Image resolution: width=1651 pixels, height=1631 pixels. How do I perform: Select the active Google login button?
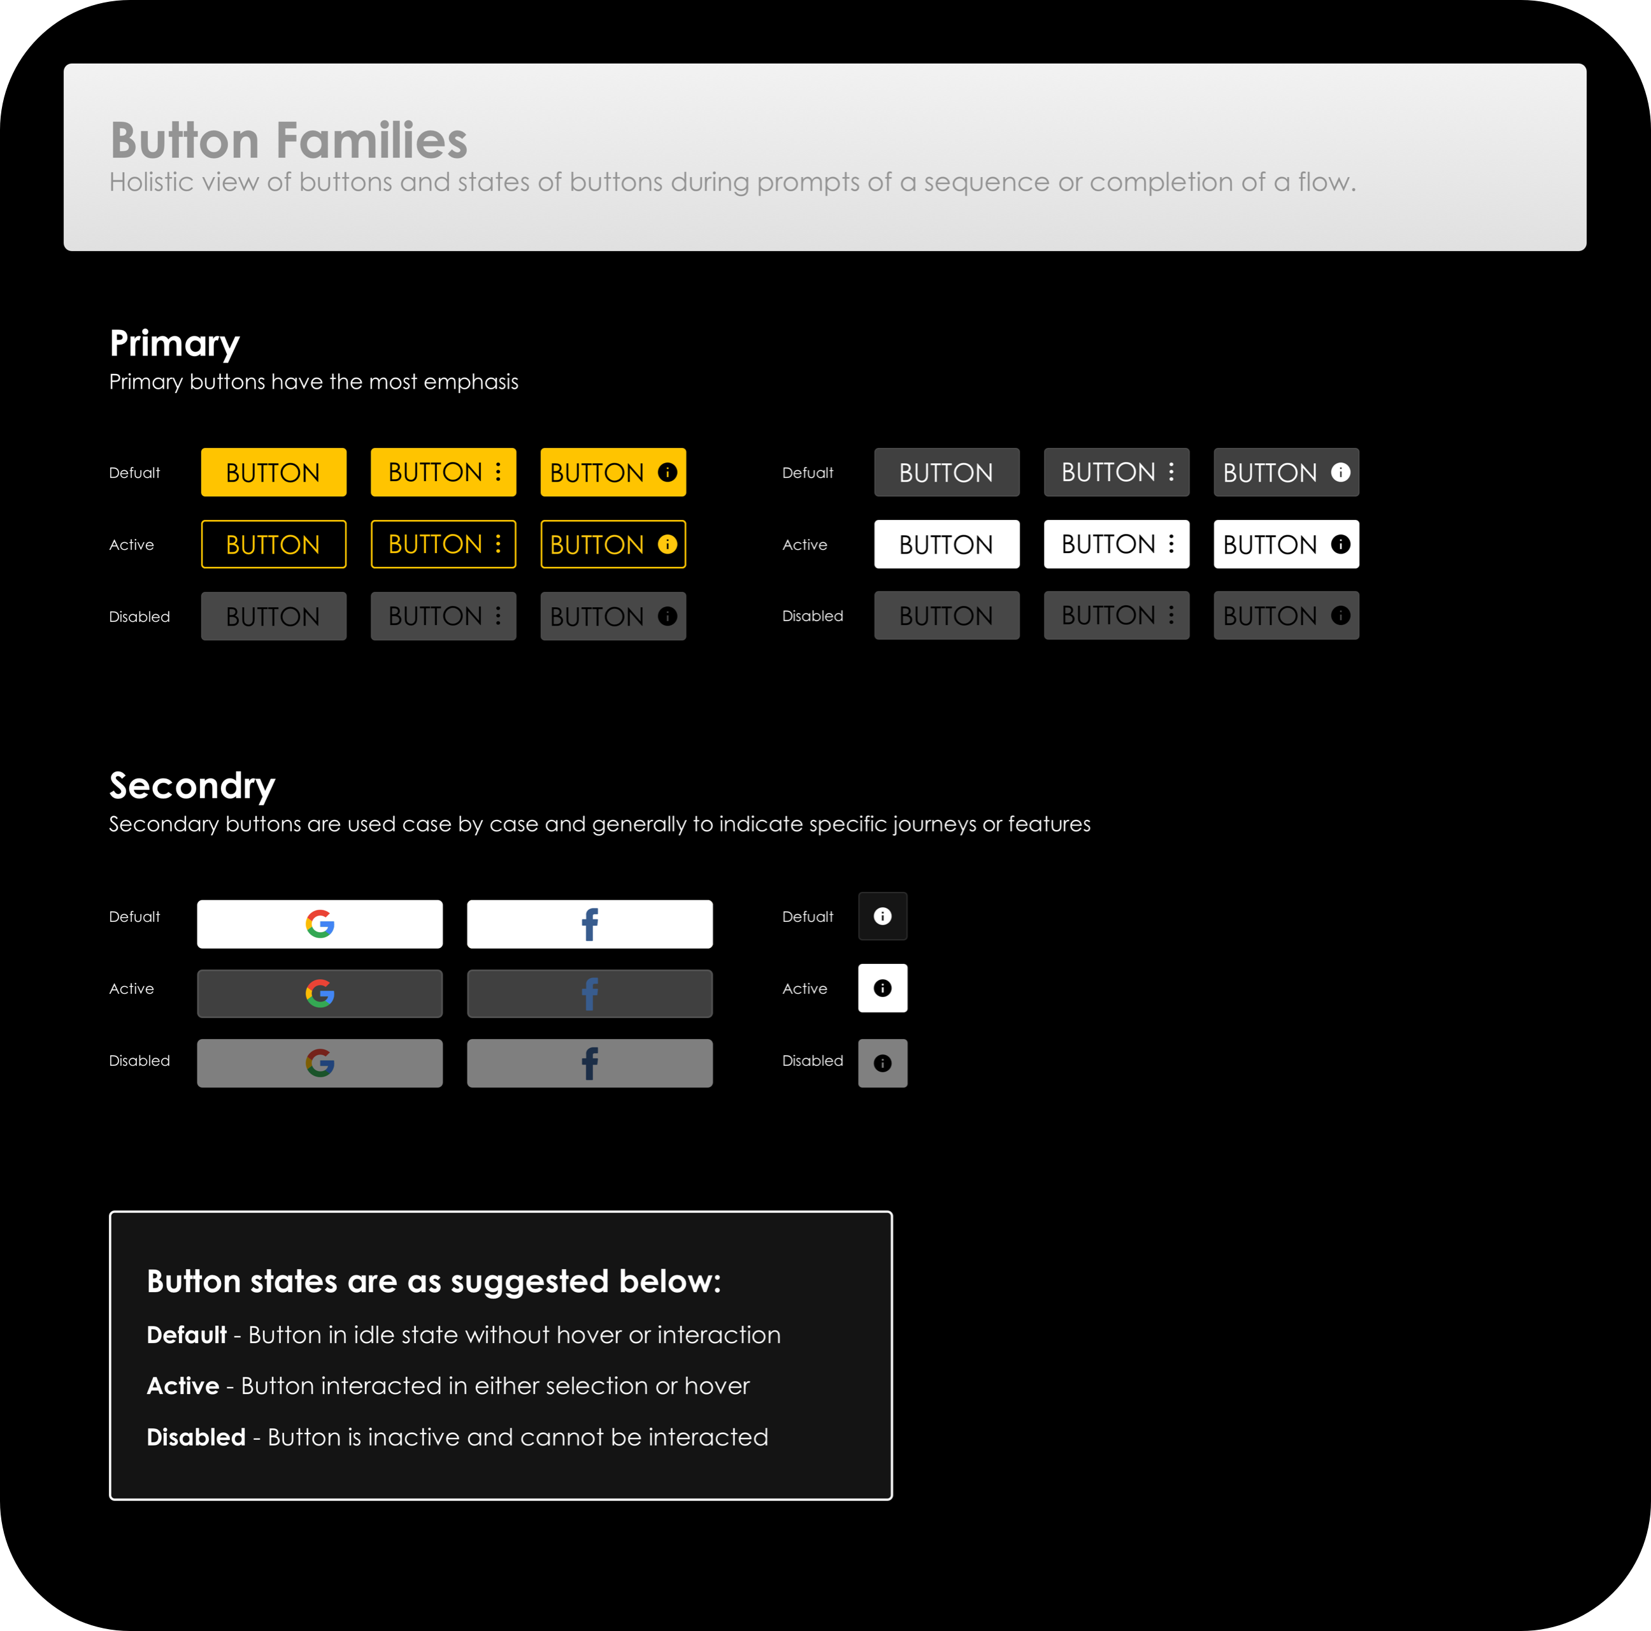tap(318, 993)
